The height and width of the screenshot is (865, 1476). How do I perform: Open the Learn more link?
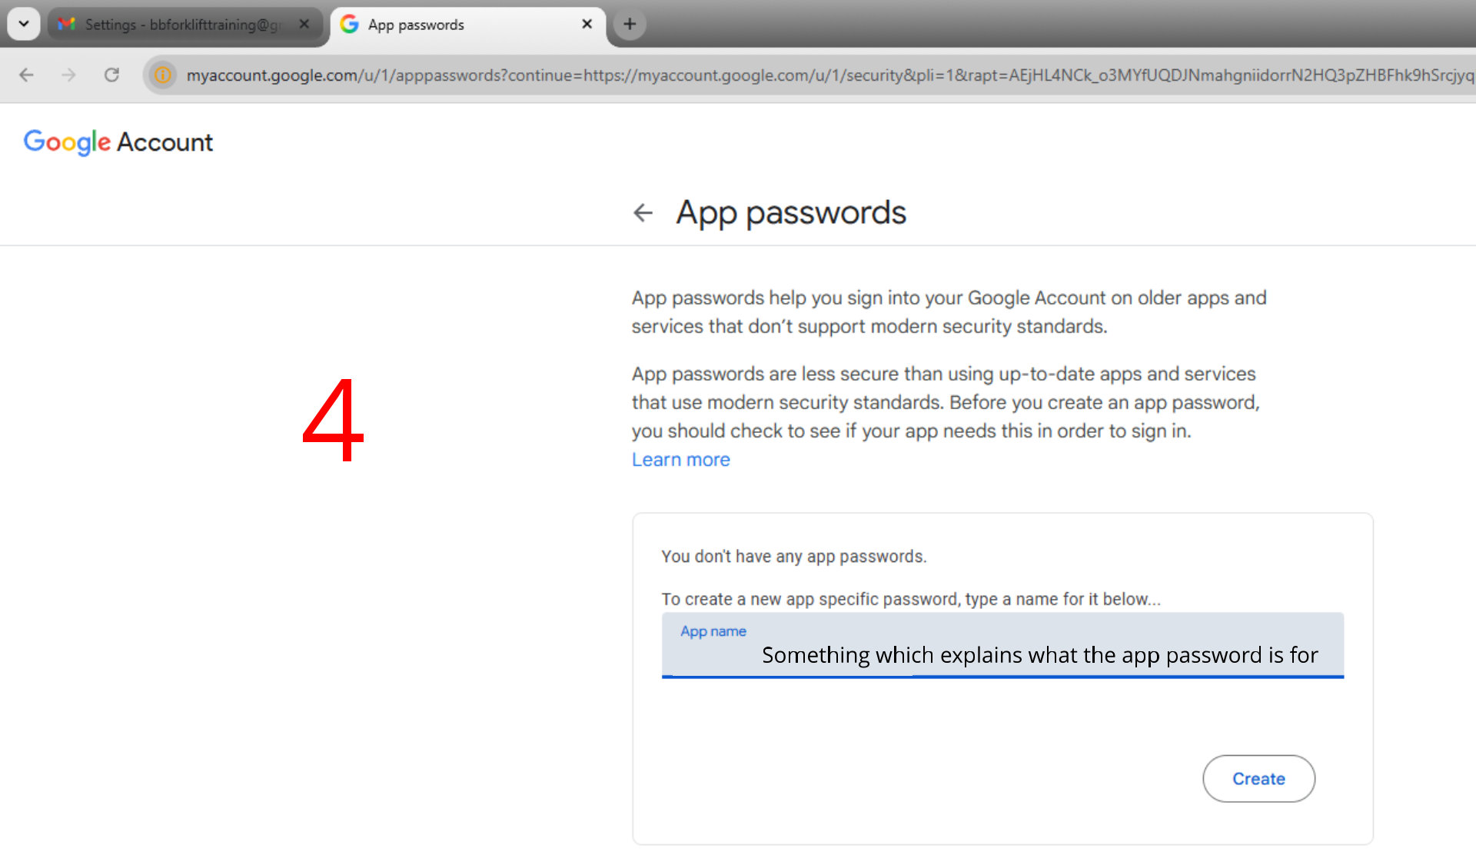tap(680, 460)
